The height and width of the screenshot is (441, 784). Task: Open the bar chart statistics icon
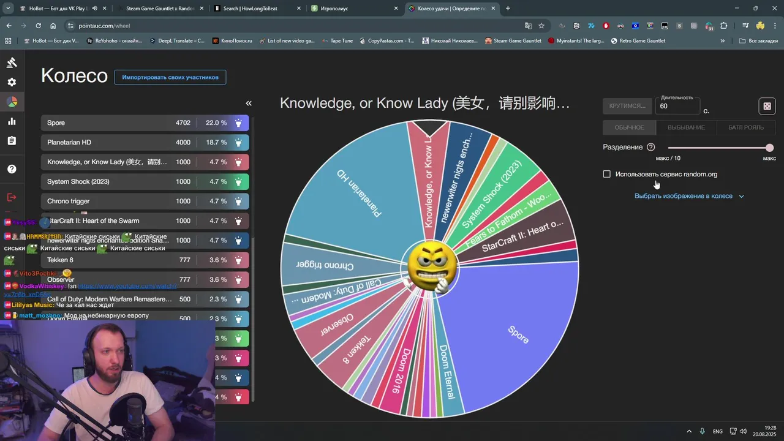[12, 121]
